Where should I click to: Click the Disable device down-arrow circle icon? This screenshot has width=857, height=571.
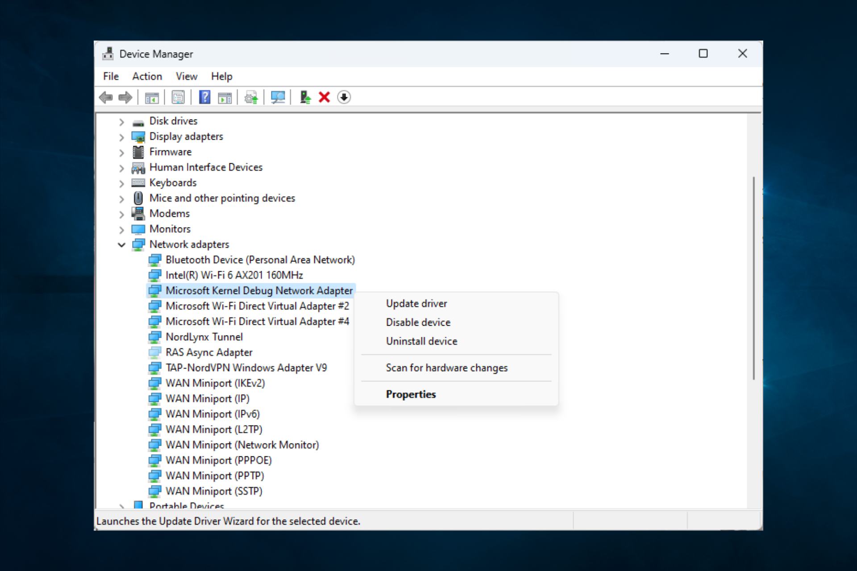[x=344, y=97]
